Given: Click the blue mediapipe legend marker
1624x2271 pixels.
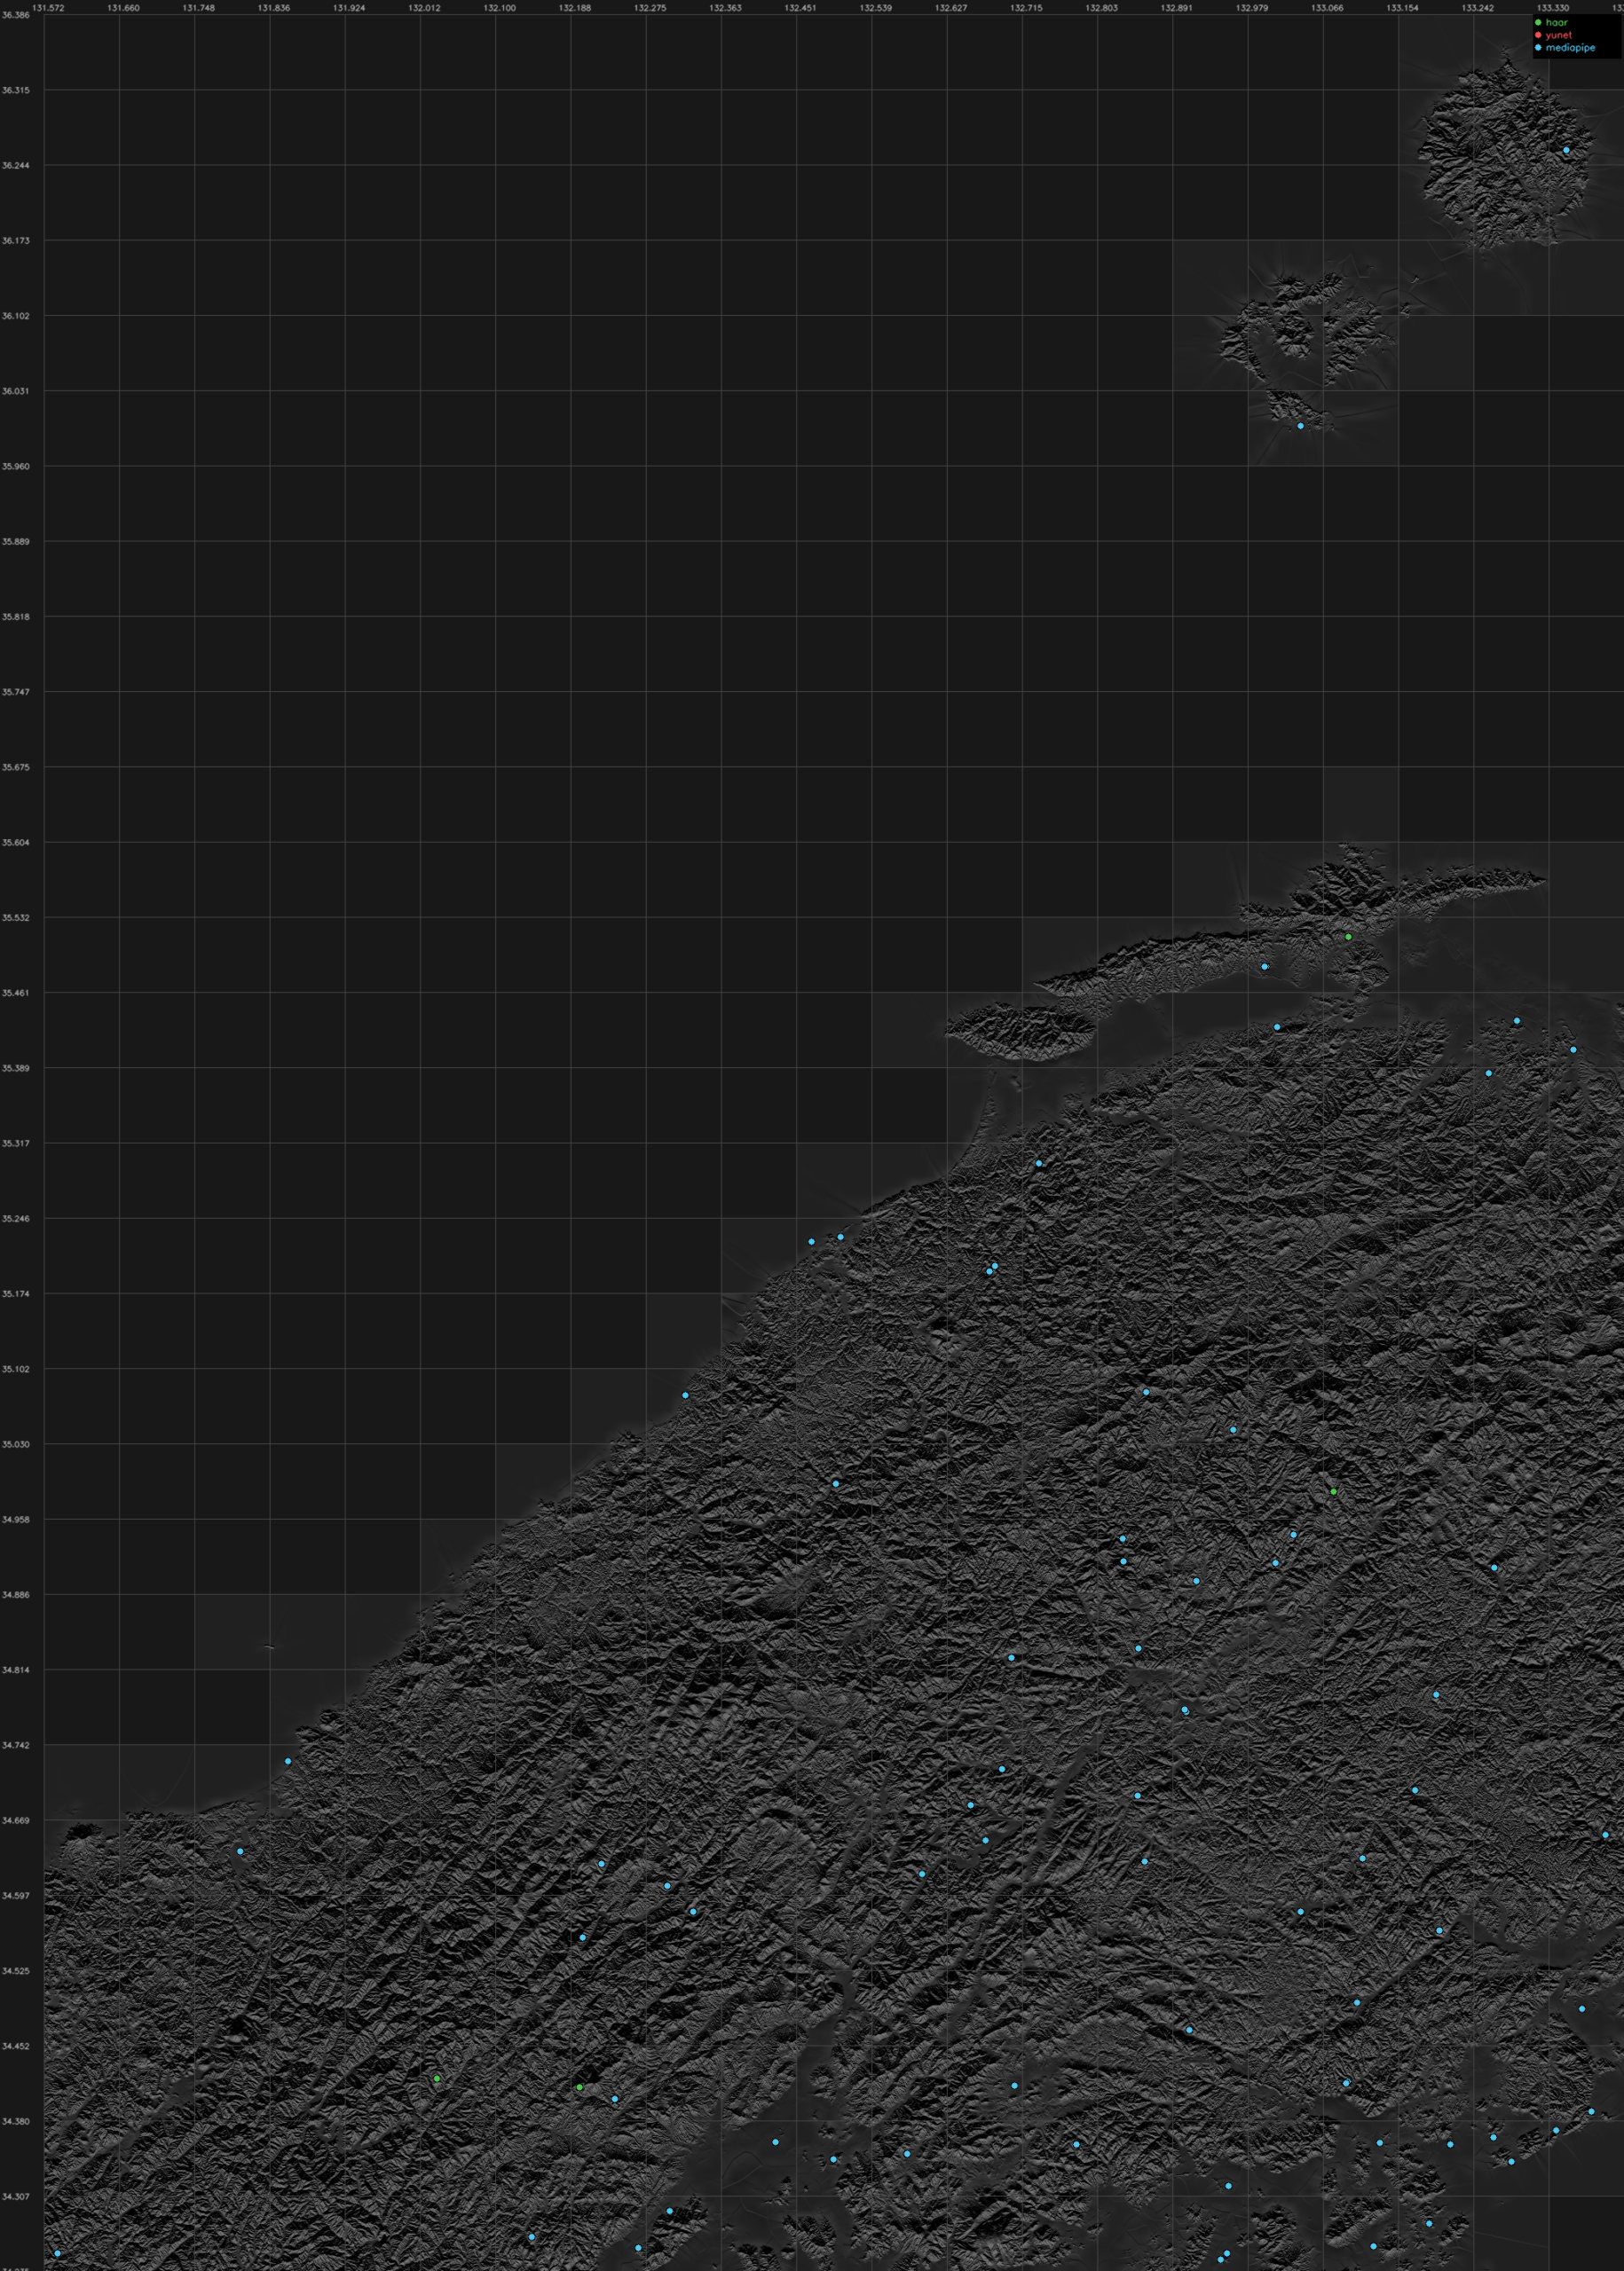Looking at the screenshot, I should [1538, 47].
